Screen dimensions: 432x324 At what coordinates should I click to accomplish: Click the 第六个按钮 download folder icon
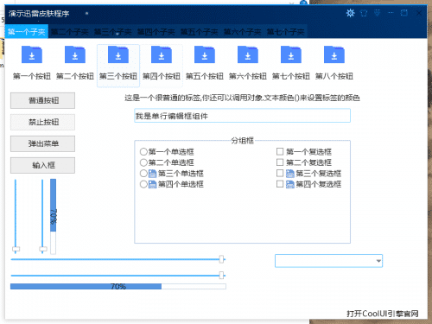(x=248, y=54)
